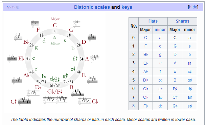Open the row number 8 link
206x127 pixels.
pyautogui.click(x=133, y=106)
